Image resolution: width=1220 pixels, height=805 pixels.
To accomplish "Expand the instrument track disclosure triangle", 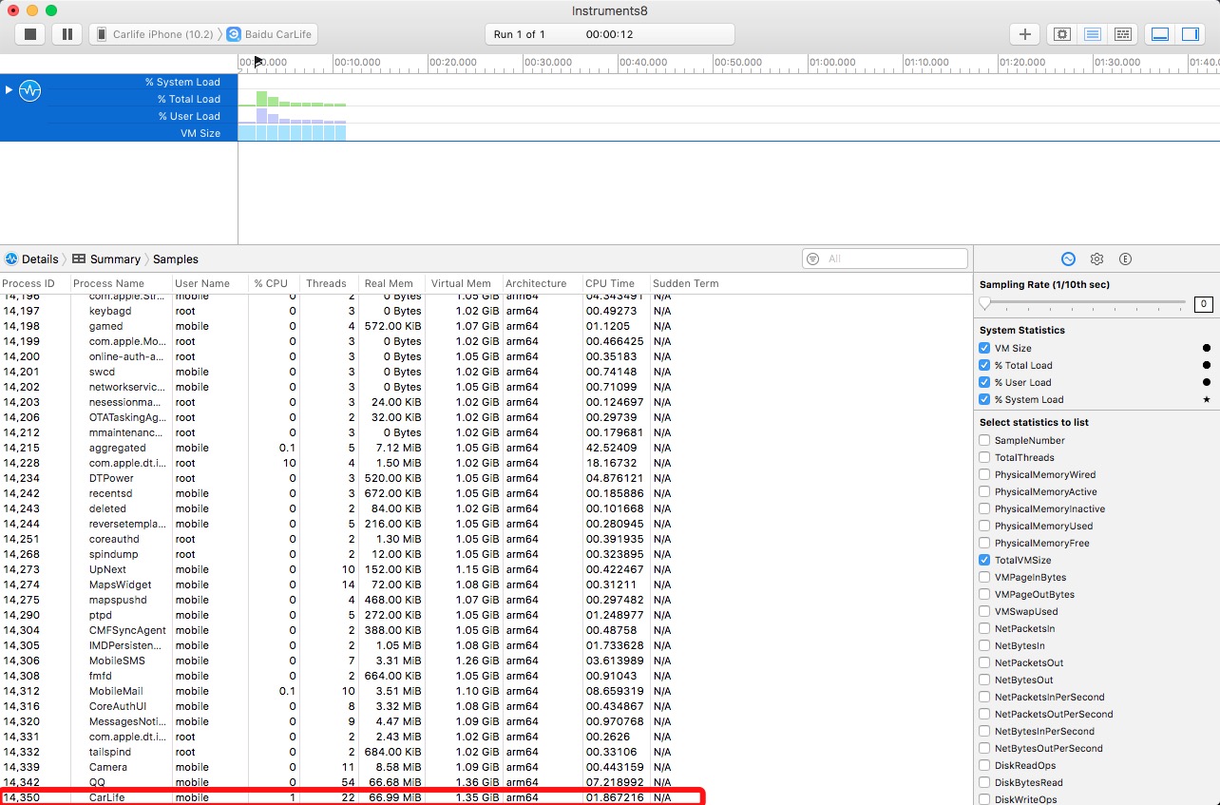I will click(x=9, y=89).
